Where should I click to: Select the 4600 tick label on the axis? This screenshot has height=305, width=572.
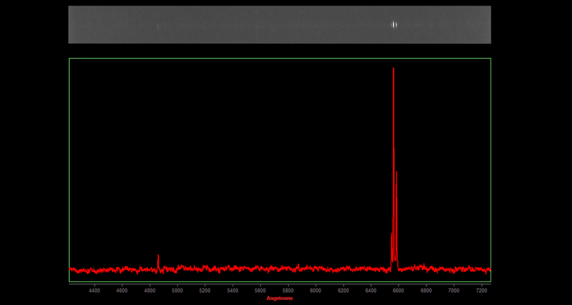click(x=122, y=290)
